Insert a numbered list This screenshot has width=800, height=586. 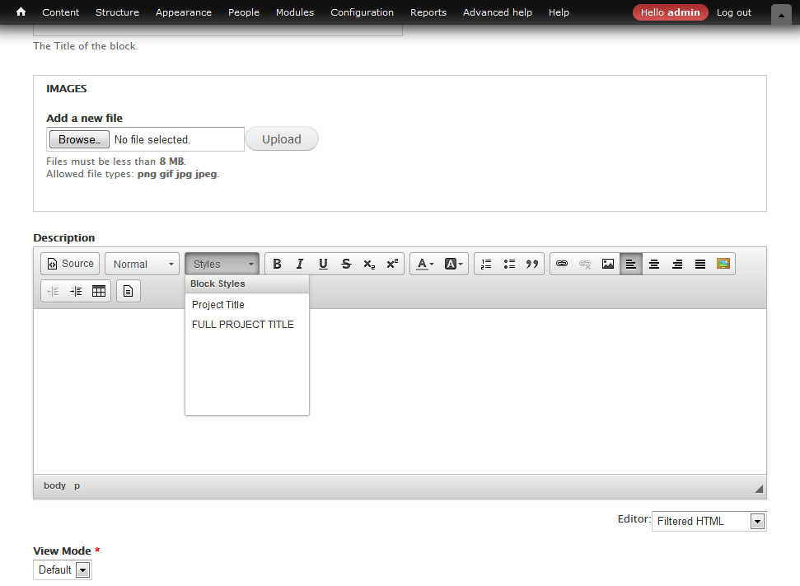(x=486, y=264)
